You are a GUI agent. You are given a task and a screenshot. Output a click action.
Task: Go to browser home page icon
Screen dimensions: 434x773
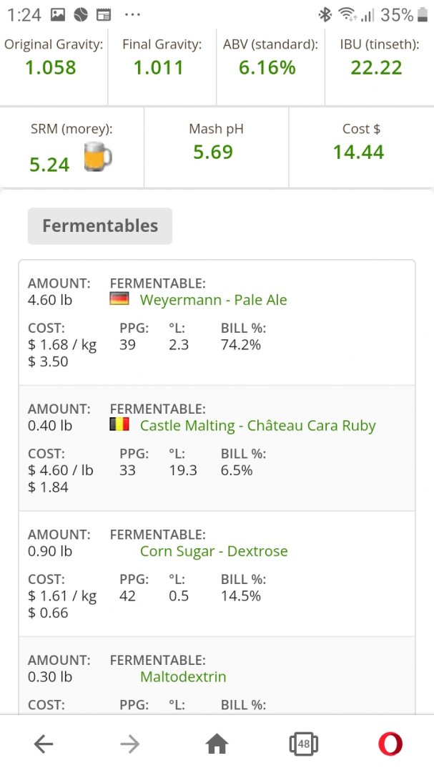(x=217, y=744)
